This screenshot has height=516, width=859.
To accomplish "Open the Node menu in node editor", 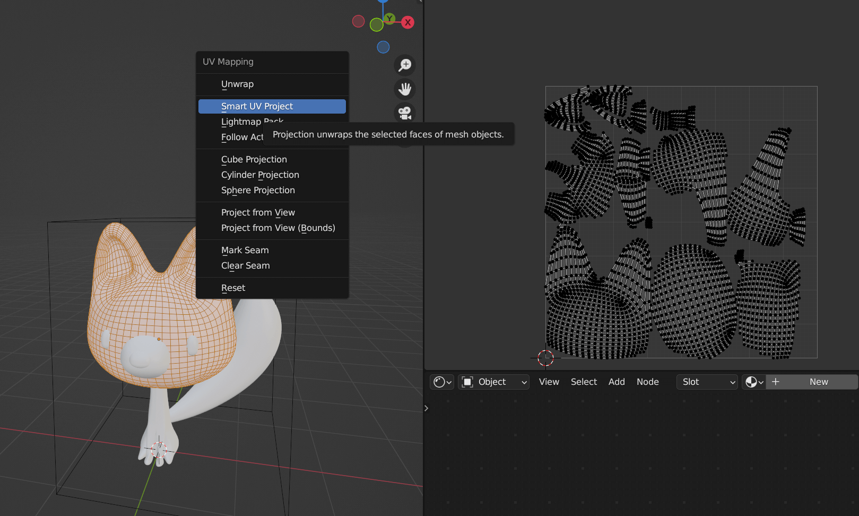I will tap(648, 382).
